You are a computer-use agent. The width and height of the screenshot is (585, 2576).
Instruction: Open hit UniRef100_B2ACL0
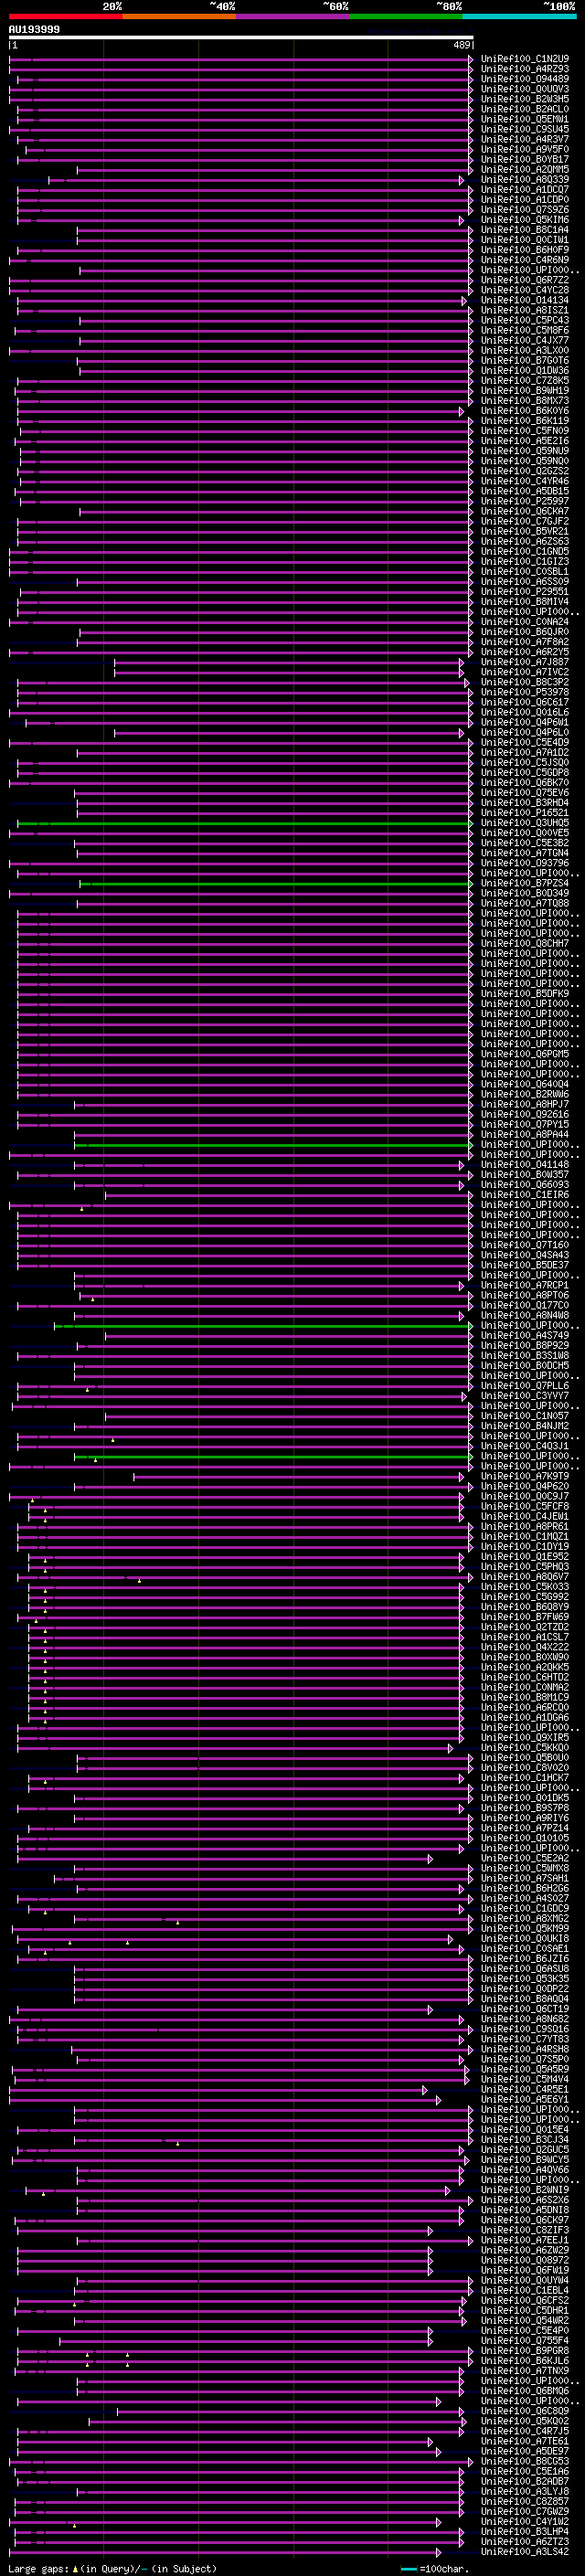pyautogui.click(x=525, y=109)
